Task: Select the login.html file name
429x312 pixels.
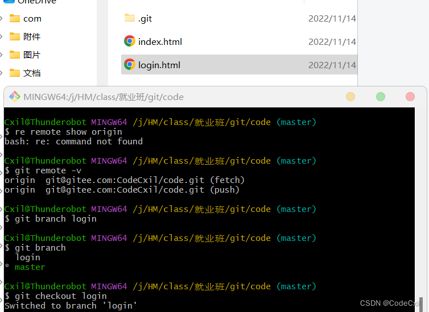Action: pos(159,65)
